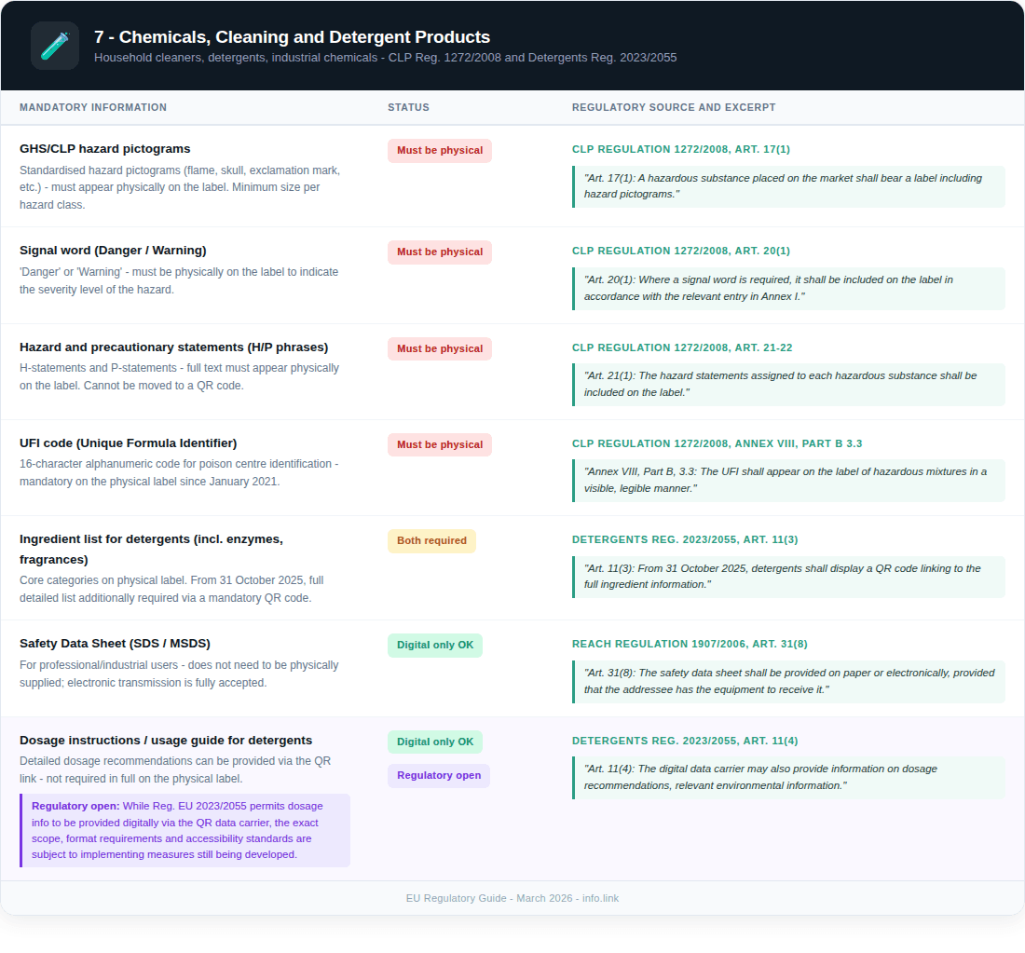The height and width of the screenshot is (953, 1025).
Task: Click the purple 'Regulatory open' badge
Action: tap(438, 776)
